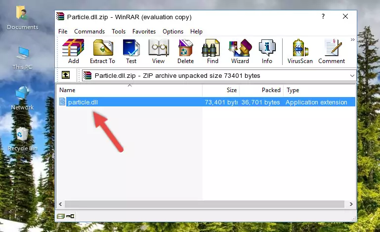Click the key icon in status bar

coord(70,216)
